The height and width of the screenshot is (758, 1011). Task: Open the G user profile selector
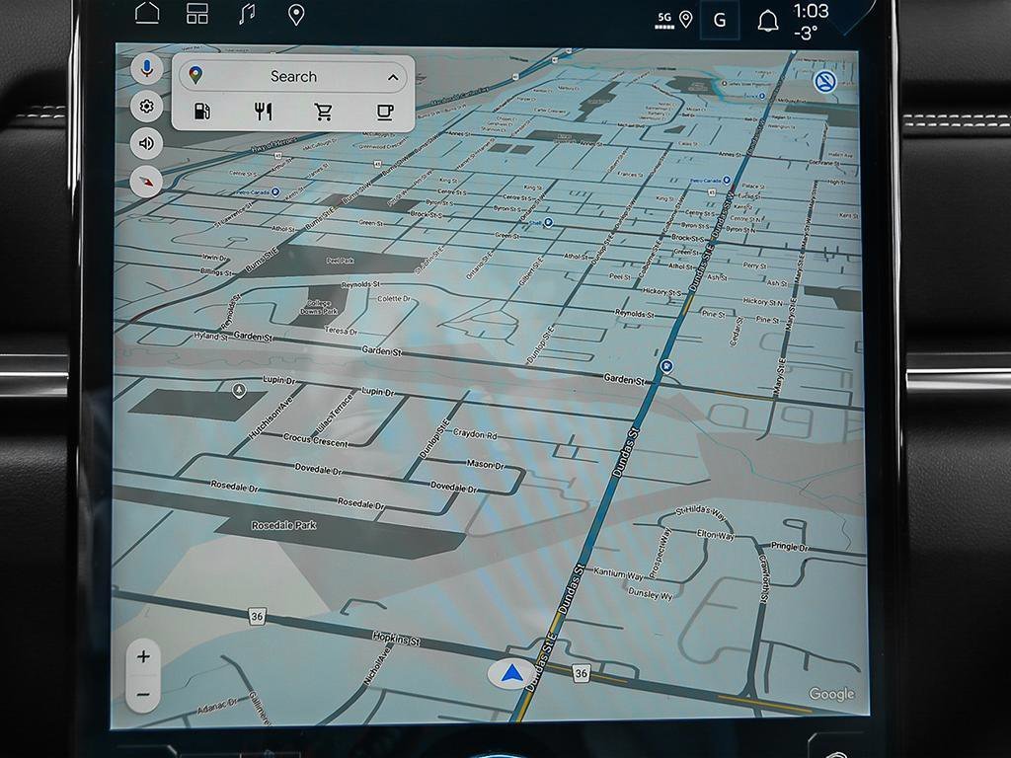(x=720, y=21)
